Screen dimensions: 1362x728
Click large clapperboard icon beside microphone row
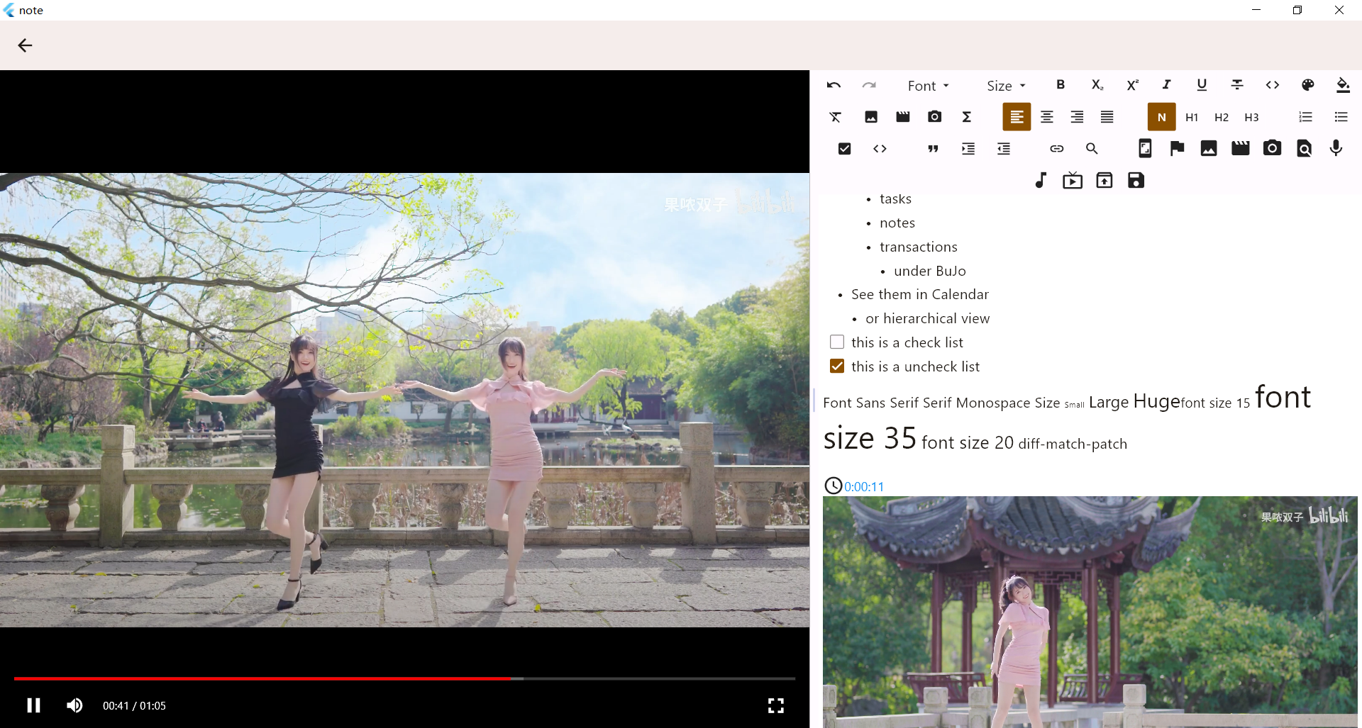[x=1241, y=148]
